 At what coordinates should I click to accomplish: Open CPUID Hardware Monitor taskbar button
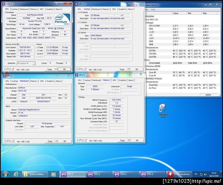179,174
